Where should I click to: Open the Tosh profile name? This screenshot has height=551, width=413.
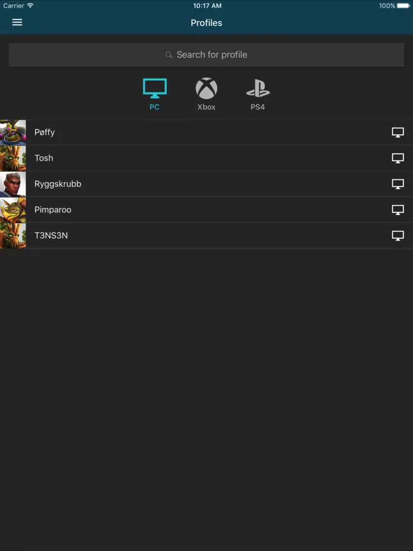(x=44, y=158)
